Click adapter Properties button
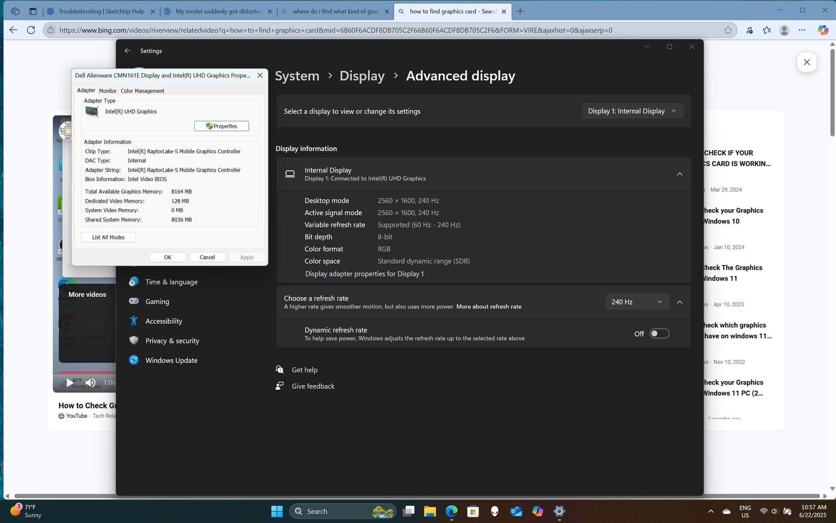 (x=221, y=126)
